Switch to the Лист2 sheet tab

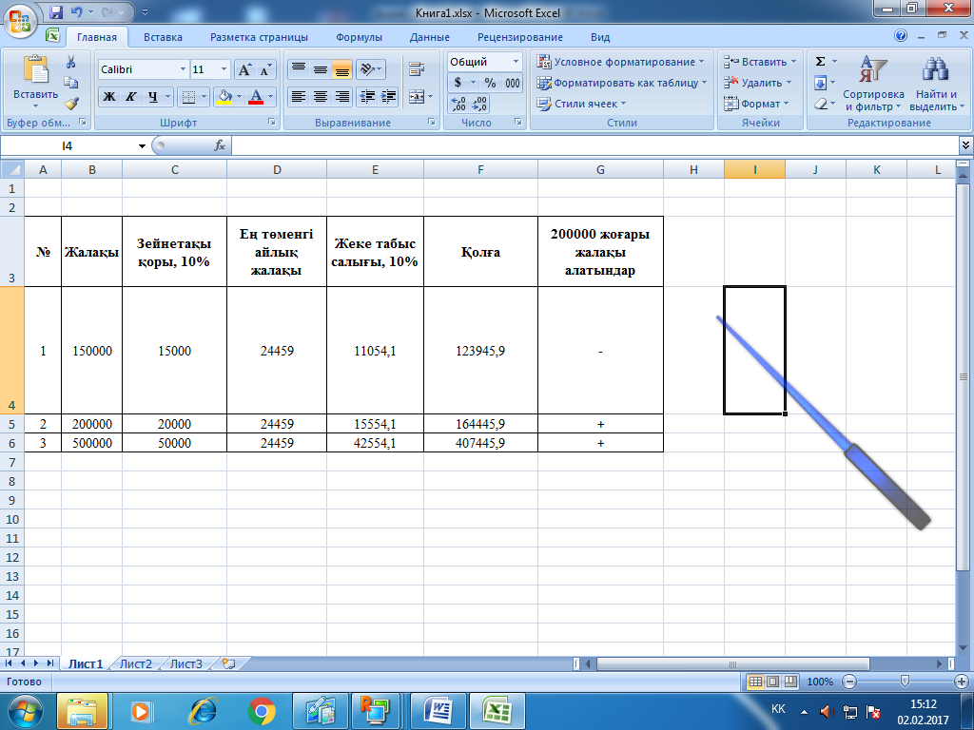(135, 664)
